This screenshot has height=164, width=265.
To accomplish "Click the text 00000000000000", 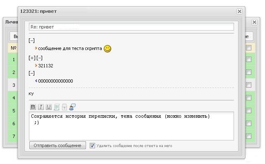I will [55, 81].
